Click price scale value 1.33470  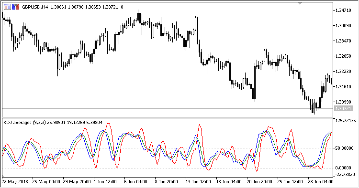tap(343, 41)
